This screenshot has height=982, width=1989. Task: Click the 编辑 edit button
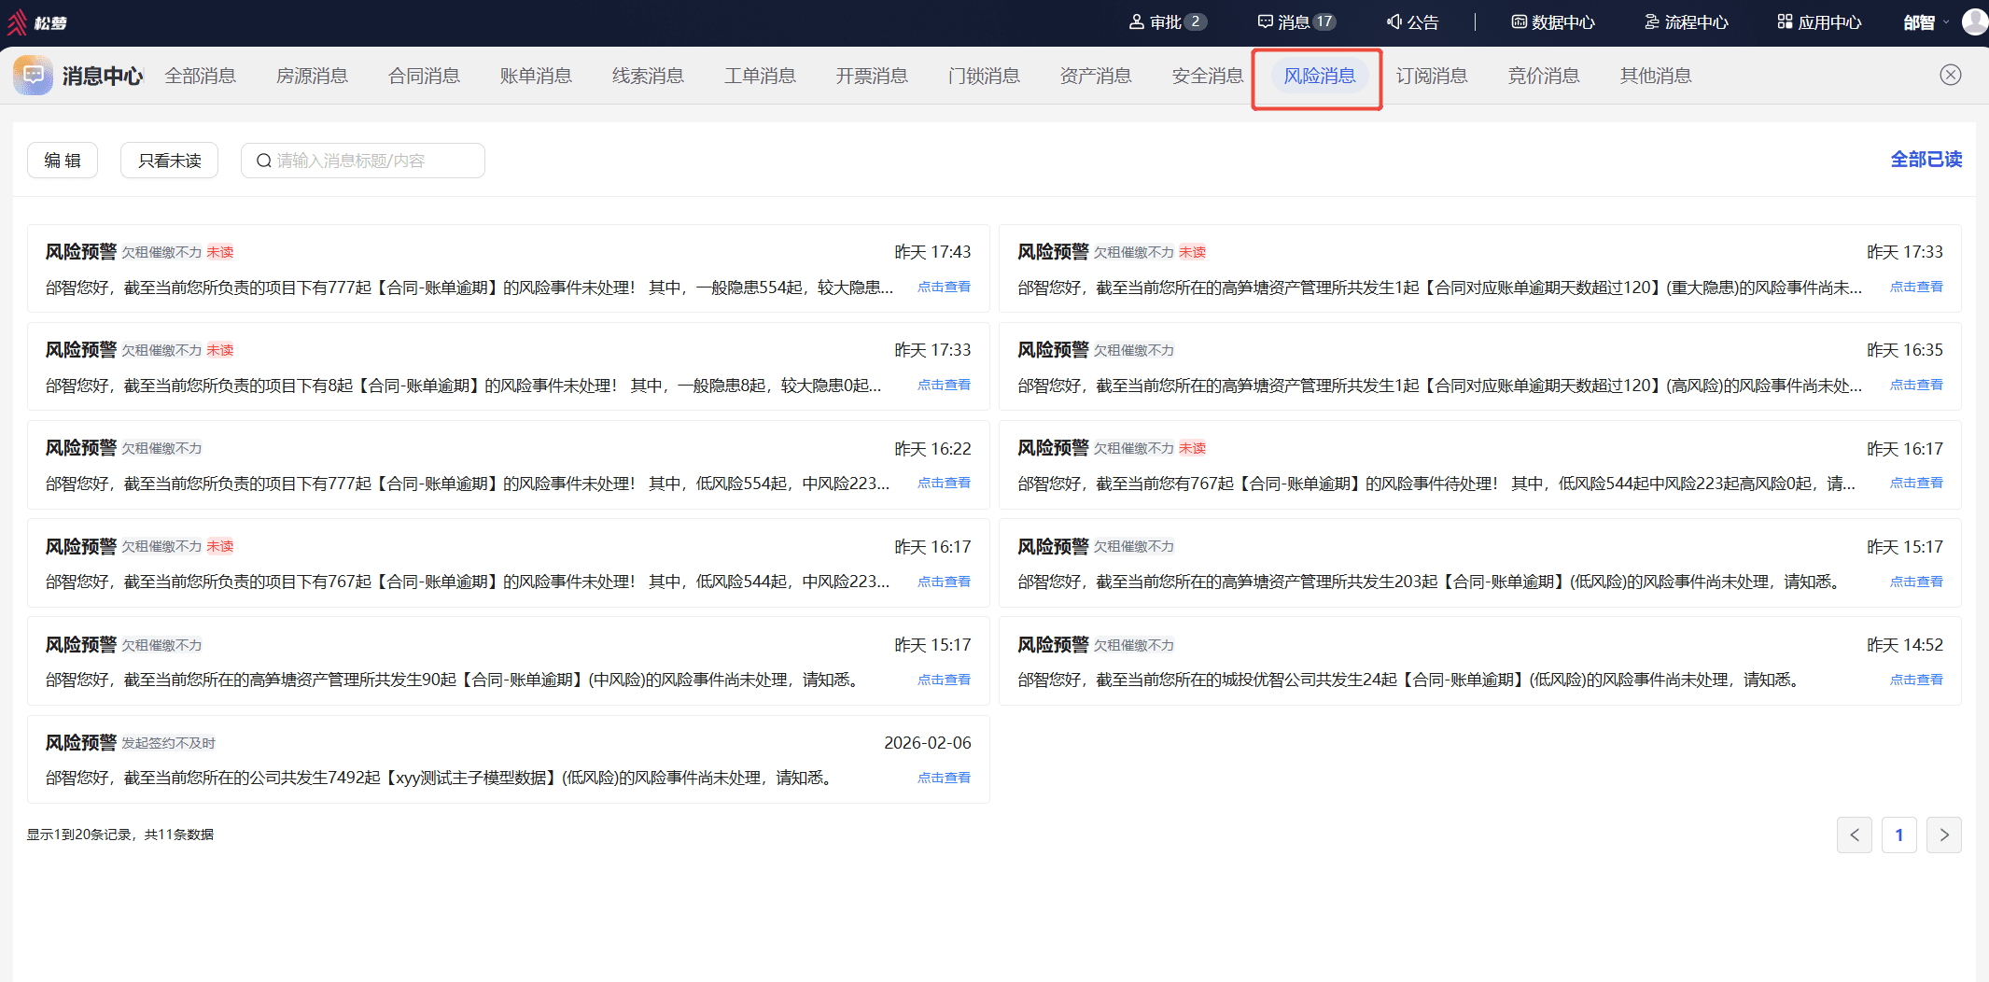coord(63,161)
